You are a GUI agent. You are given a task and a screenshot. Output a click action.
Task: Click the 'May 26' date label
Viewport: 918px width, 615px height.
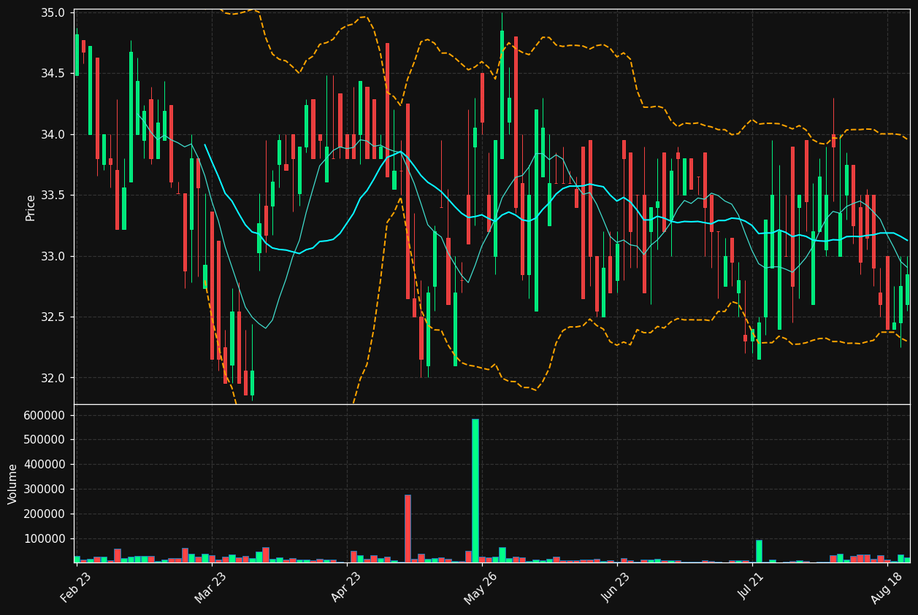[481, 587]
